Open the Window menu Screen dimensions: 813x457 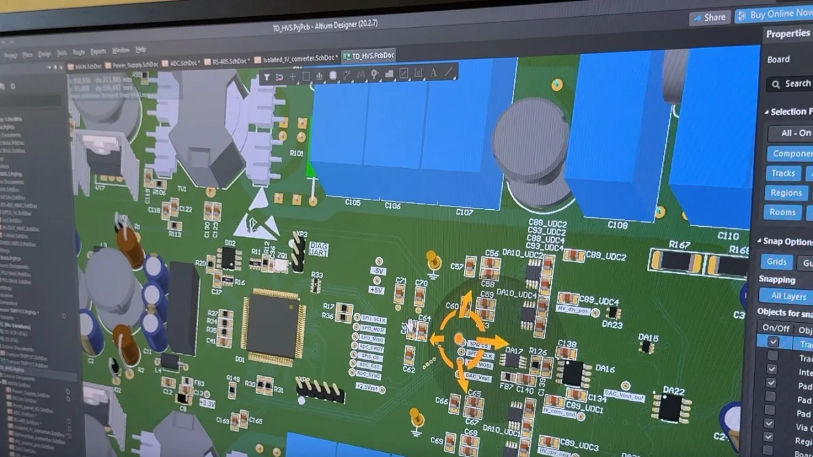pos(121,51)
